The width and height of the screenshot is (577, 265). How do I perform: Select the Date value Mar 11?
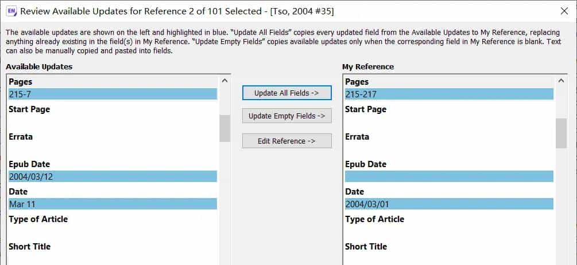coord(113,204)
